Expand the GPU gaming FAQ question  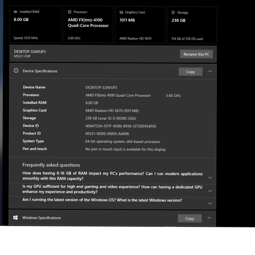pyautogui.click(x=210, y=191)
